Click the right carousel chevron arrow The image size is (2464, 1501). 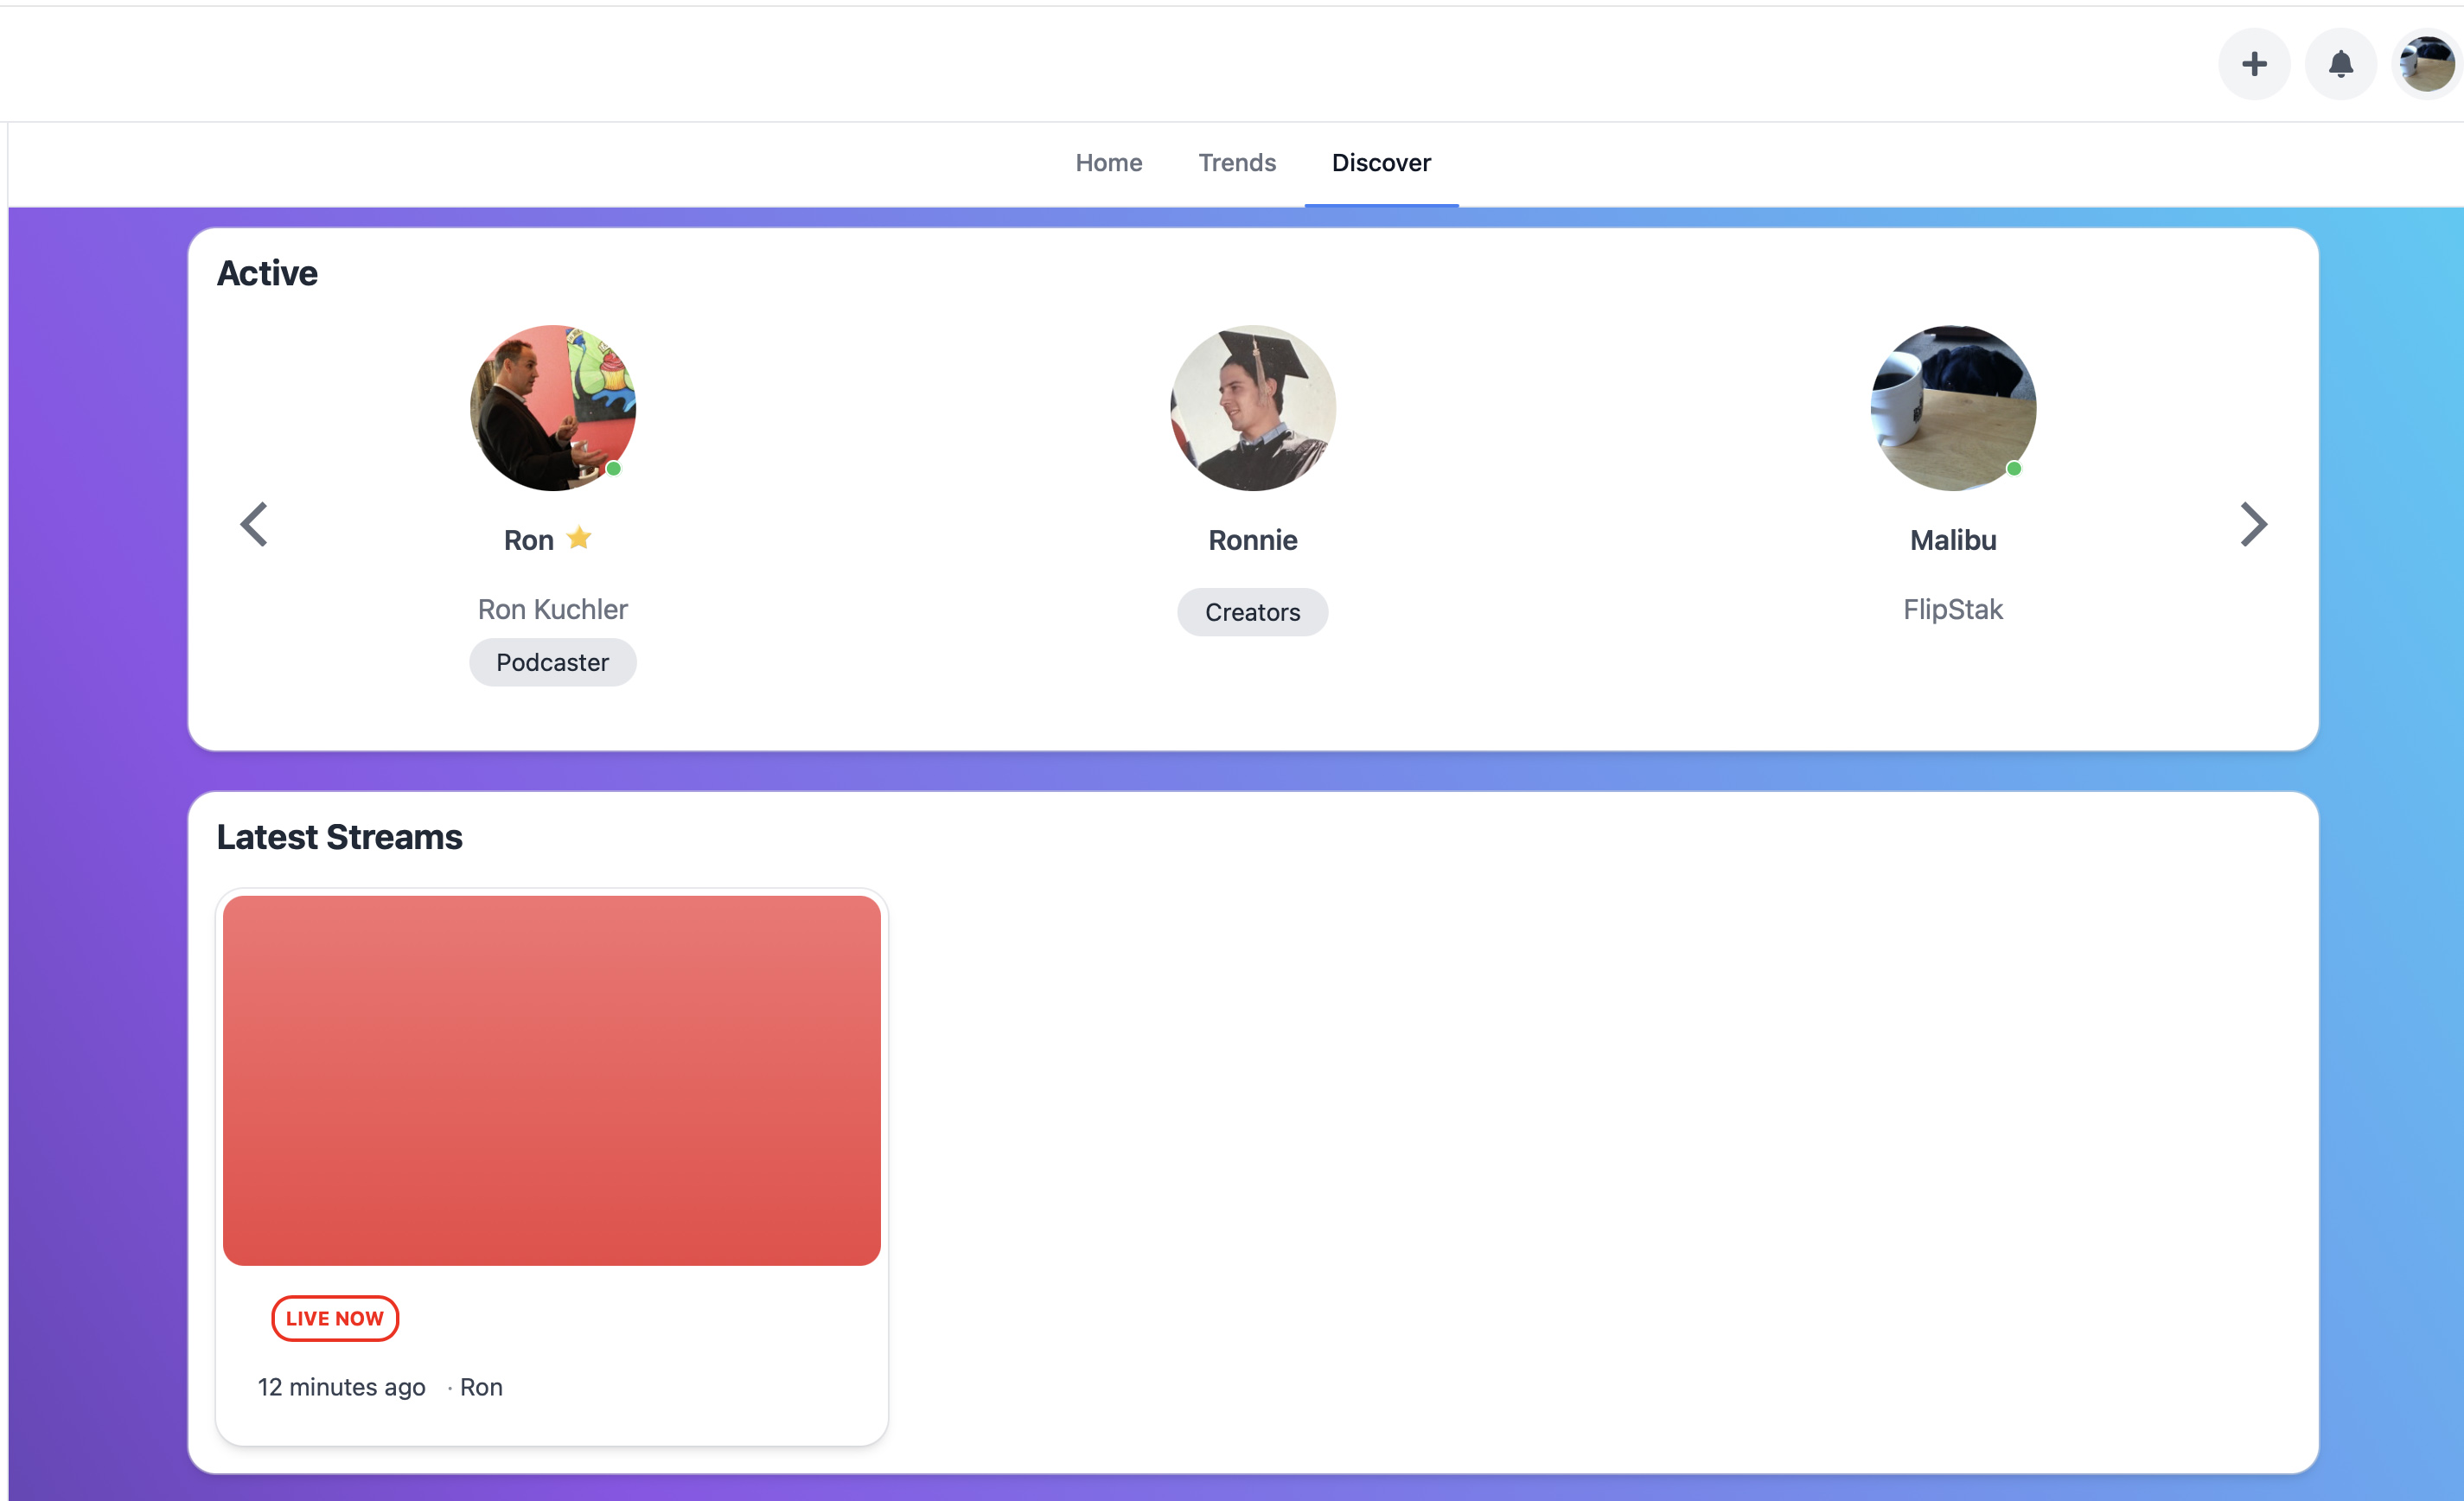point(2253,524)
